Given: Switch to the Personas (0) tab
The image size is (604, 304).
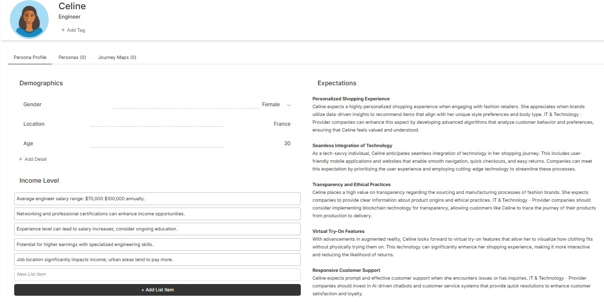Looking at the screenshot, I should point(72,57).
